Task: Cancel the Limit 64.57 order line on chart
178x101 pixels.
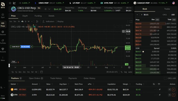Action: [x=31, y=47]
